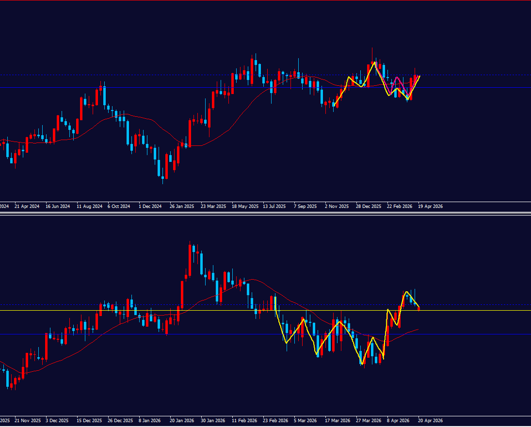Click the '19 Apr 2026' date on upper axis
Screen dimensions: 531x427
coord(430,206)
